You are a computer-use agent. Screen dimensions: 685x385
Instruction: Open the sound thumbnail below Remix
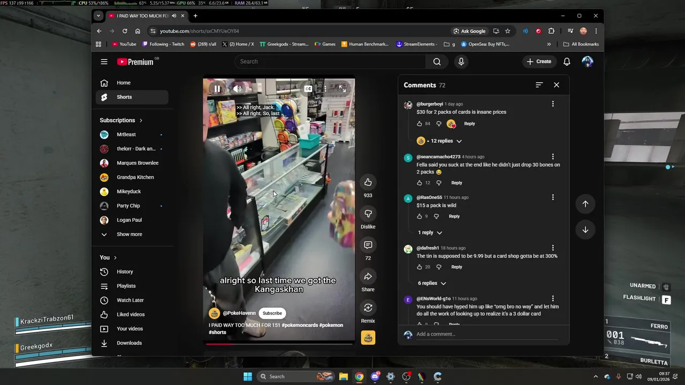coord(368,337)
